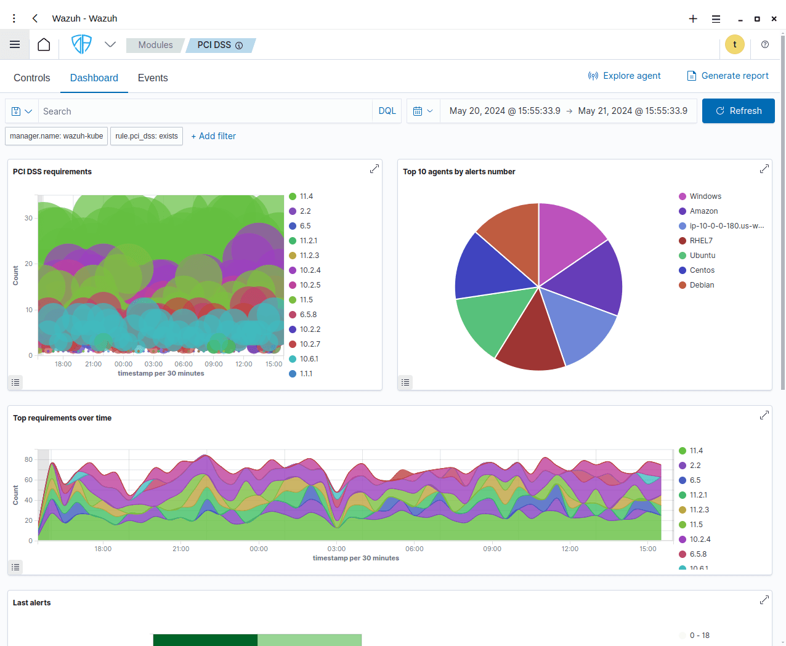Switch to the Controls tab
786x646 pixels.
pyautogui.click(x=31, y=78)
